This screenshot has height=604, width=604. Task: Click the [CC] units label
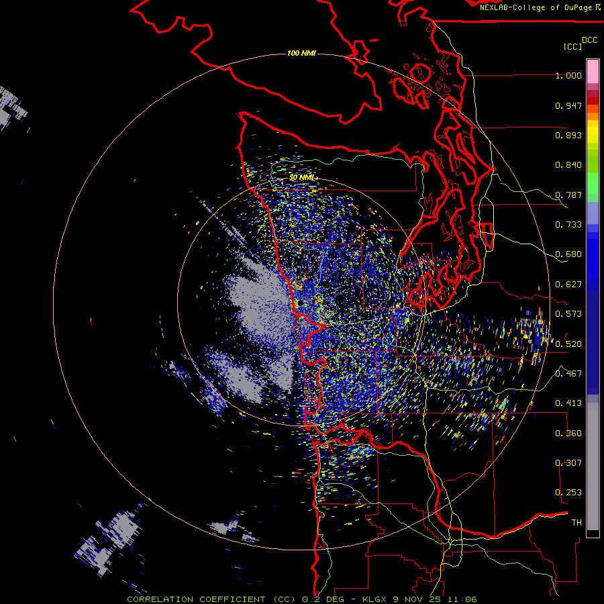pyautogui.click(x=572, y=46)
